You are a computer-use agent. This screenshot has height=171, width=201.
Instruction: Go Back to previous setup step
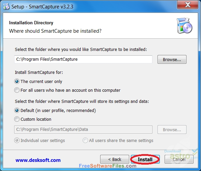click(115, 159)
